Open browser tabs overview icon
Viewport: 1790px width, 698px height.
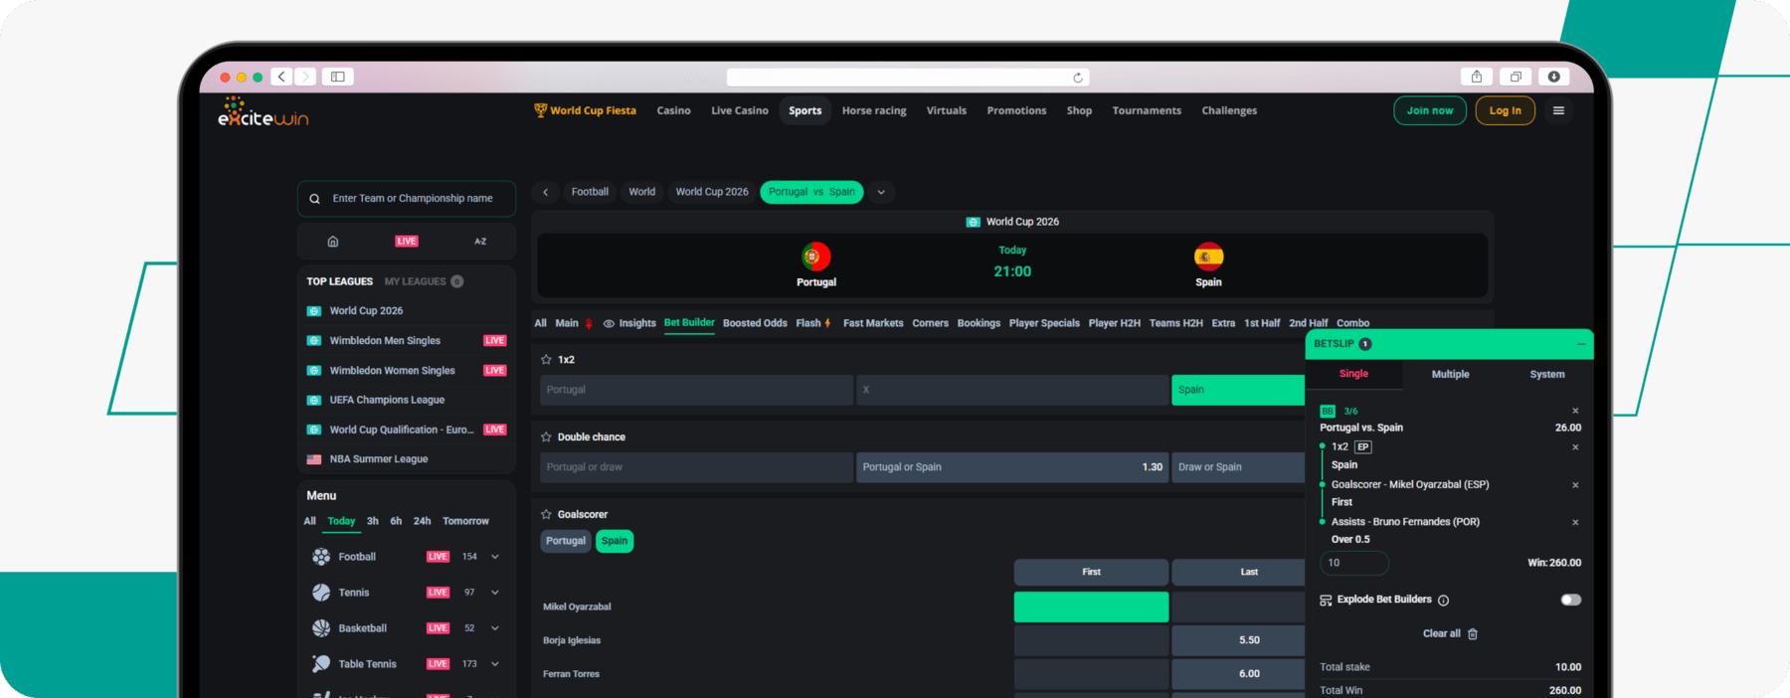point(1516,77)
